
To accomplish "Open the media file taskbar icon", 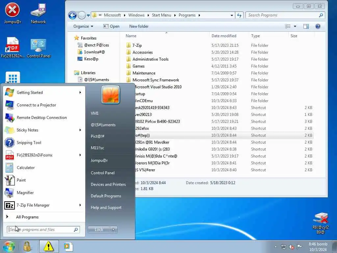I will (68, 246).
